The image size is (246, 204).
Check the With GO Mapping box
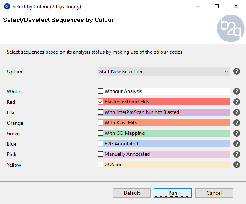tap(100, 133)
